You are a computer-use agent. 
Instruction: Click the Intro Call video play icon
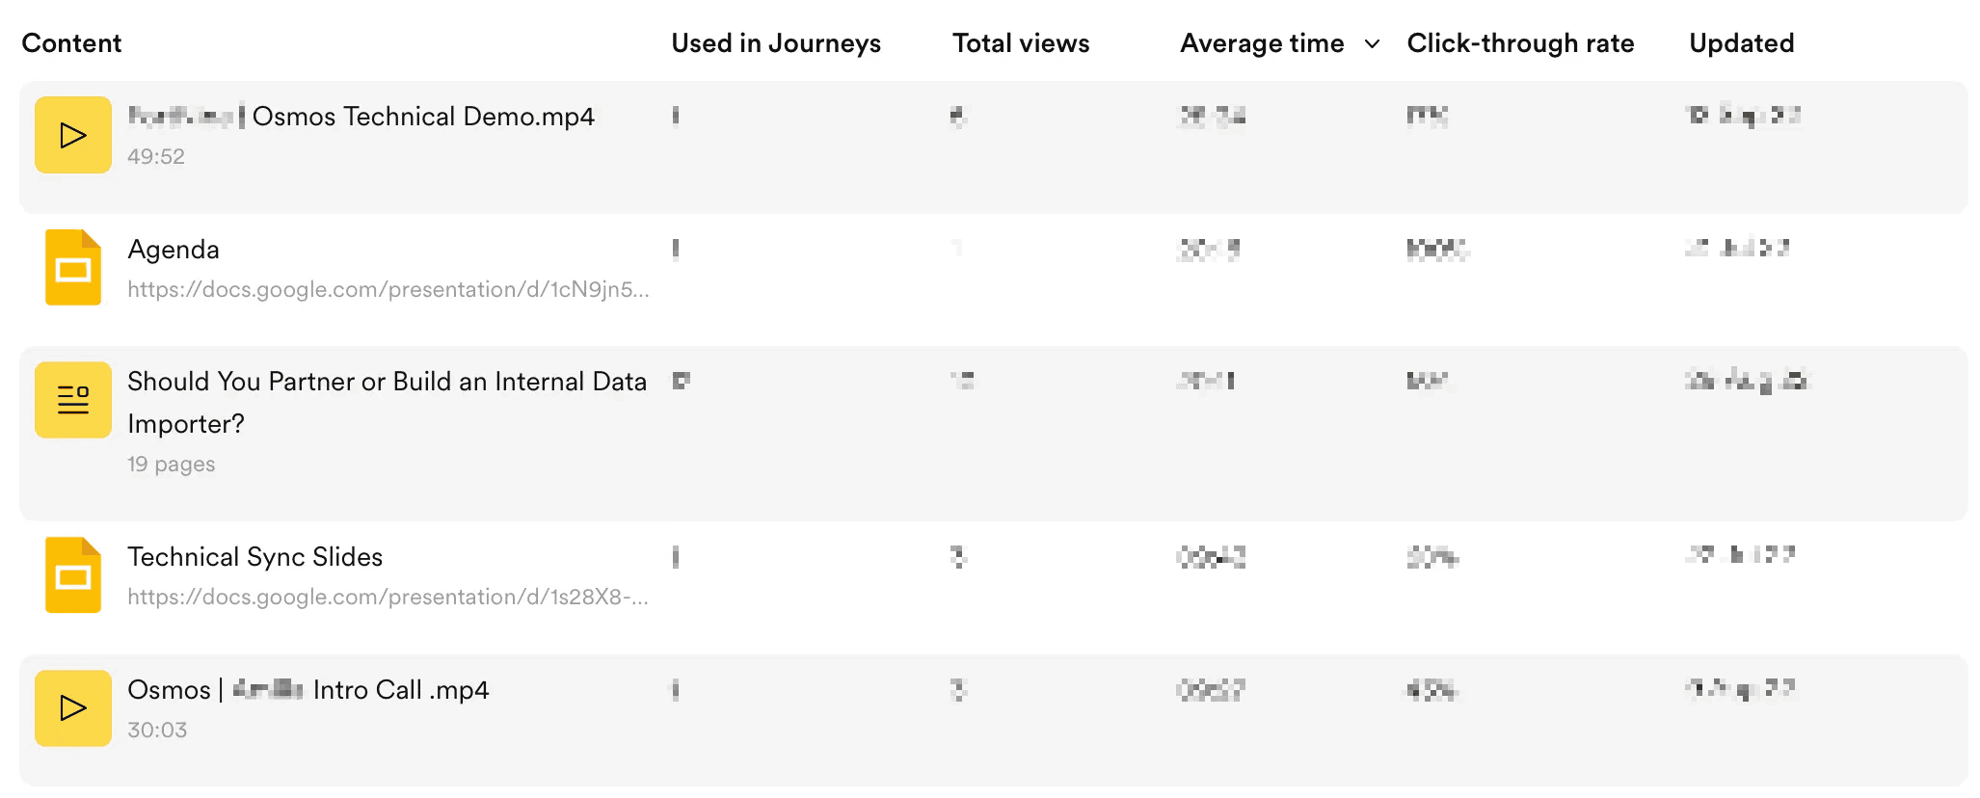point(73,708)
